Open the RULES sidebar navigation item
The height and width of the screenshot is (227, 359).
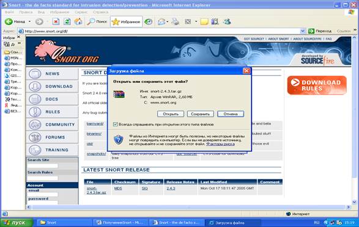point(52,112)
